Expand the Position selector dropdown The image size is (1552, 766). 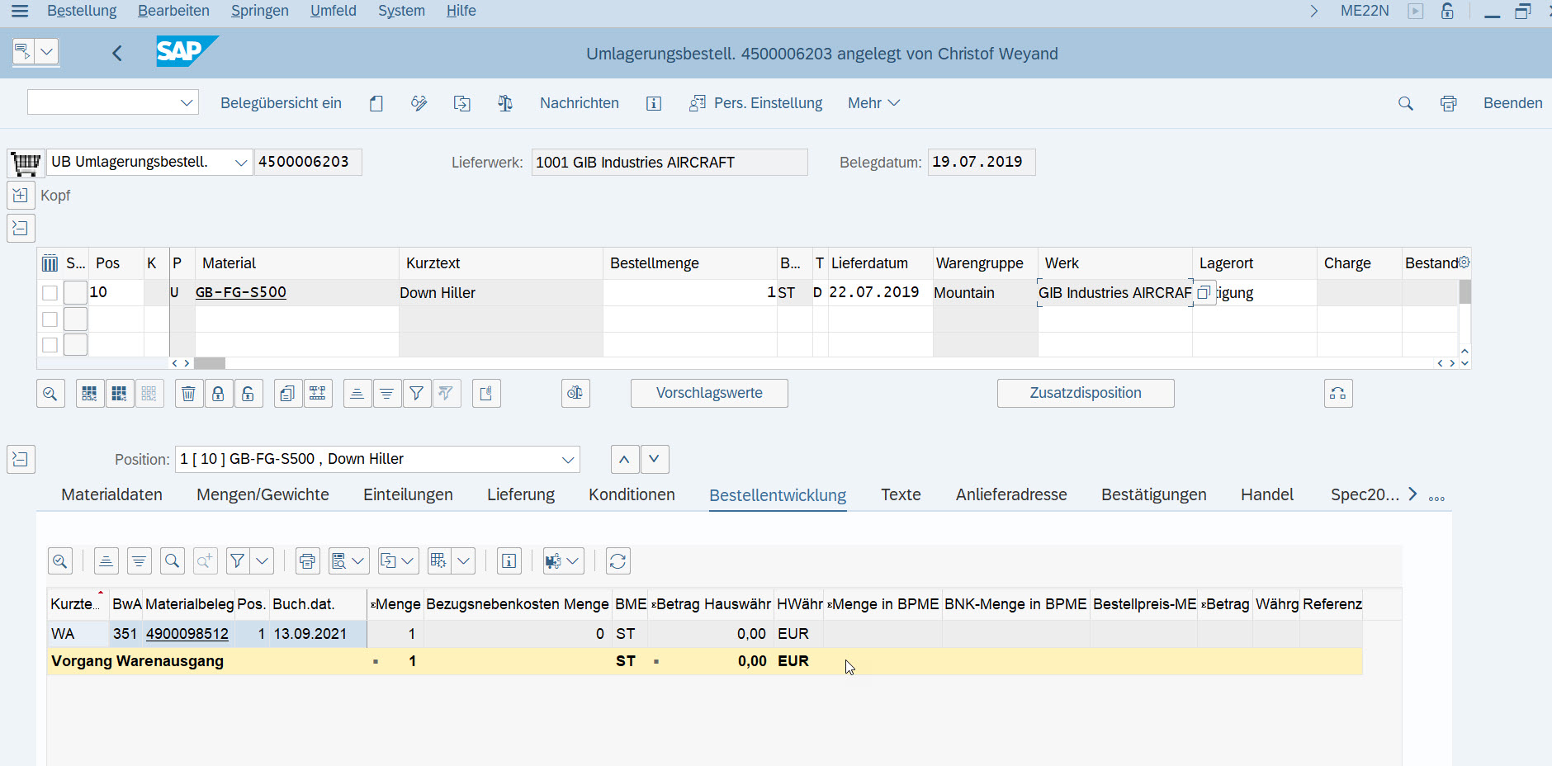[568, 460]
